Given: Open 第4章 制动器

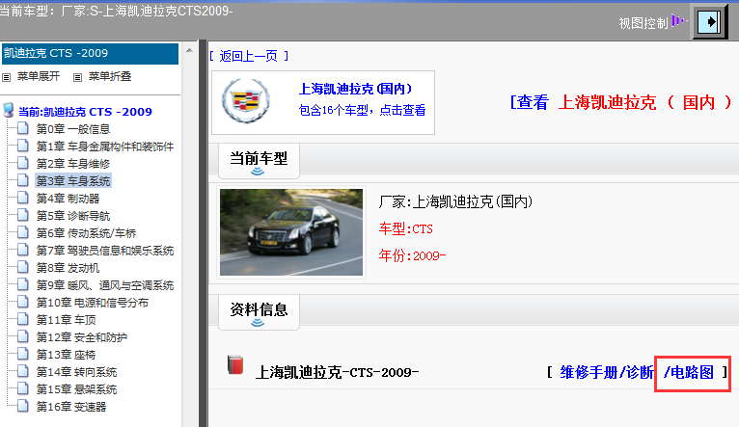Looking at the screenshot, I should tap(68, 199).
